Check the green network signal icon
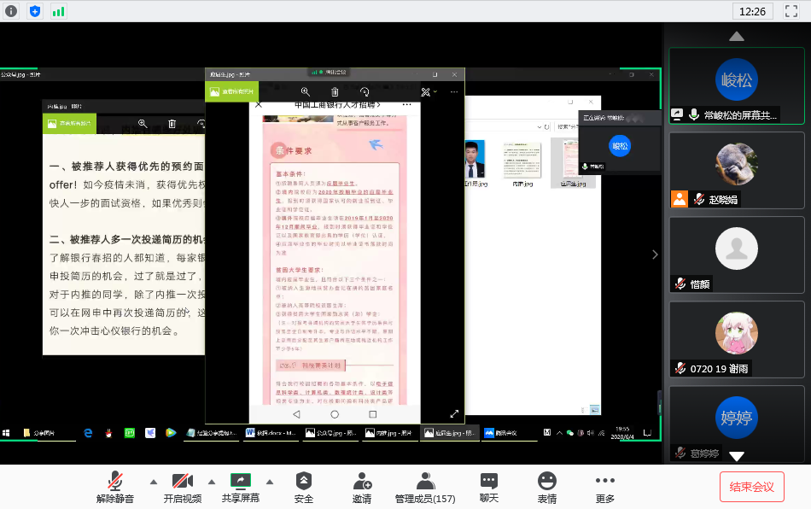The image size is (811, 509). (58, 11)
